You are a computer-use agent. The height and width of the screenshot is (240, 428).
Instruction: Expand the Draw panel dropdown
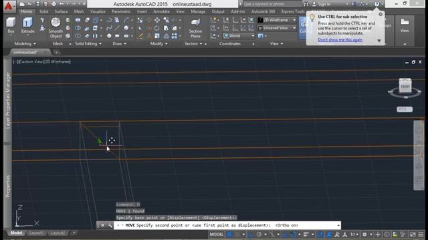[120, 43]
